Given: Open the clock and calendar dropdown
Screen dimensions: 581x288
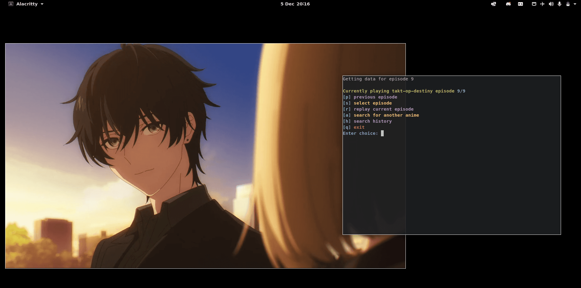Looking at the screenshot, I should coord(295,4).
